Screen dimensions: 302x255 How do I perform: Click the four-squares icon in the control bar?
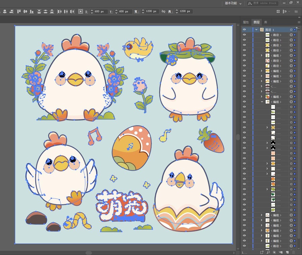[278, 11]
